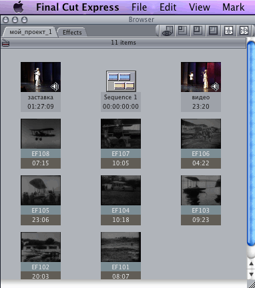Select the EF103 seaplane clip thumbnail
Screen dimensions: 255x288
pyautogui.click(x=201, y=190)
